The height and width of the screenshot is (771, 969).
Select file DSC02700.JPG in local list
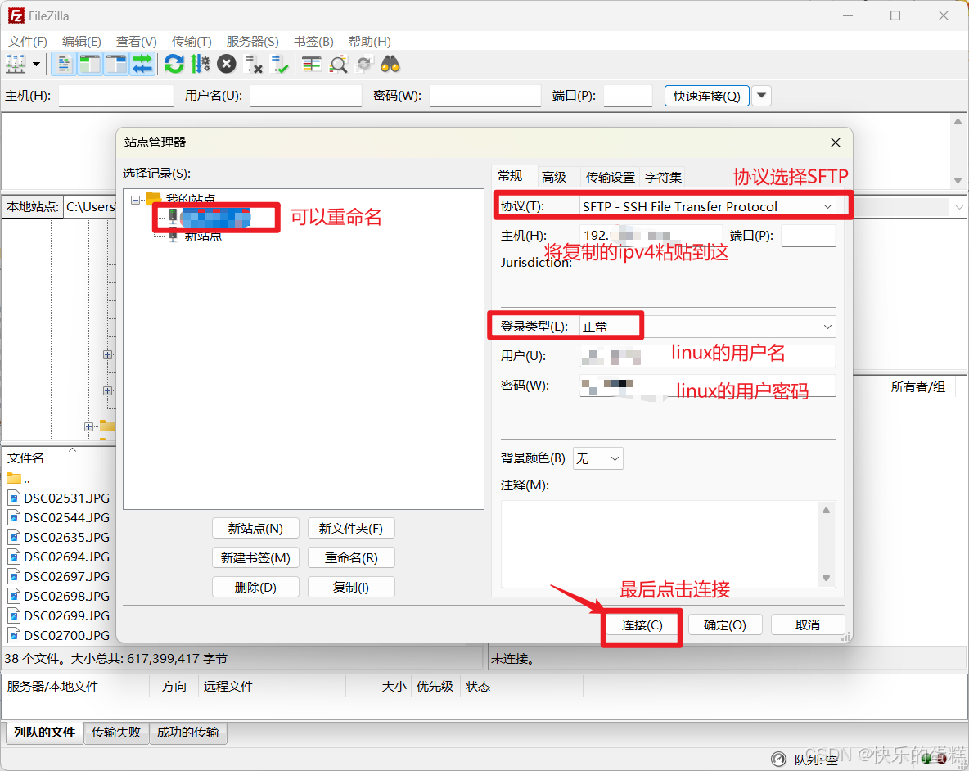(x=61, y=636)
